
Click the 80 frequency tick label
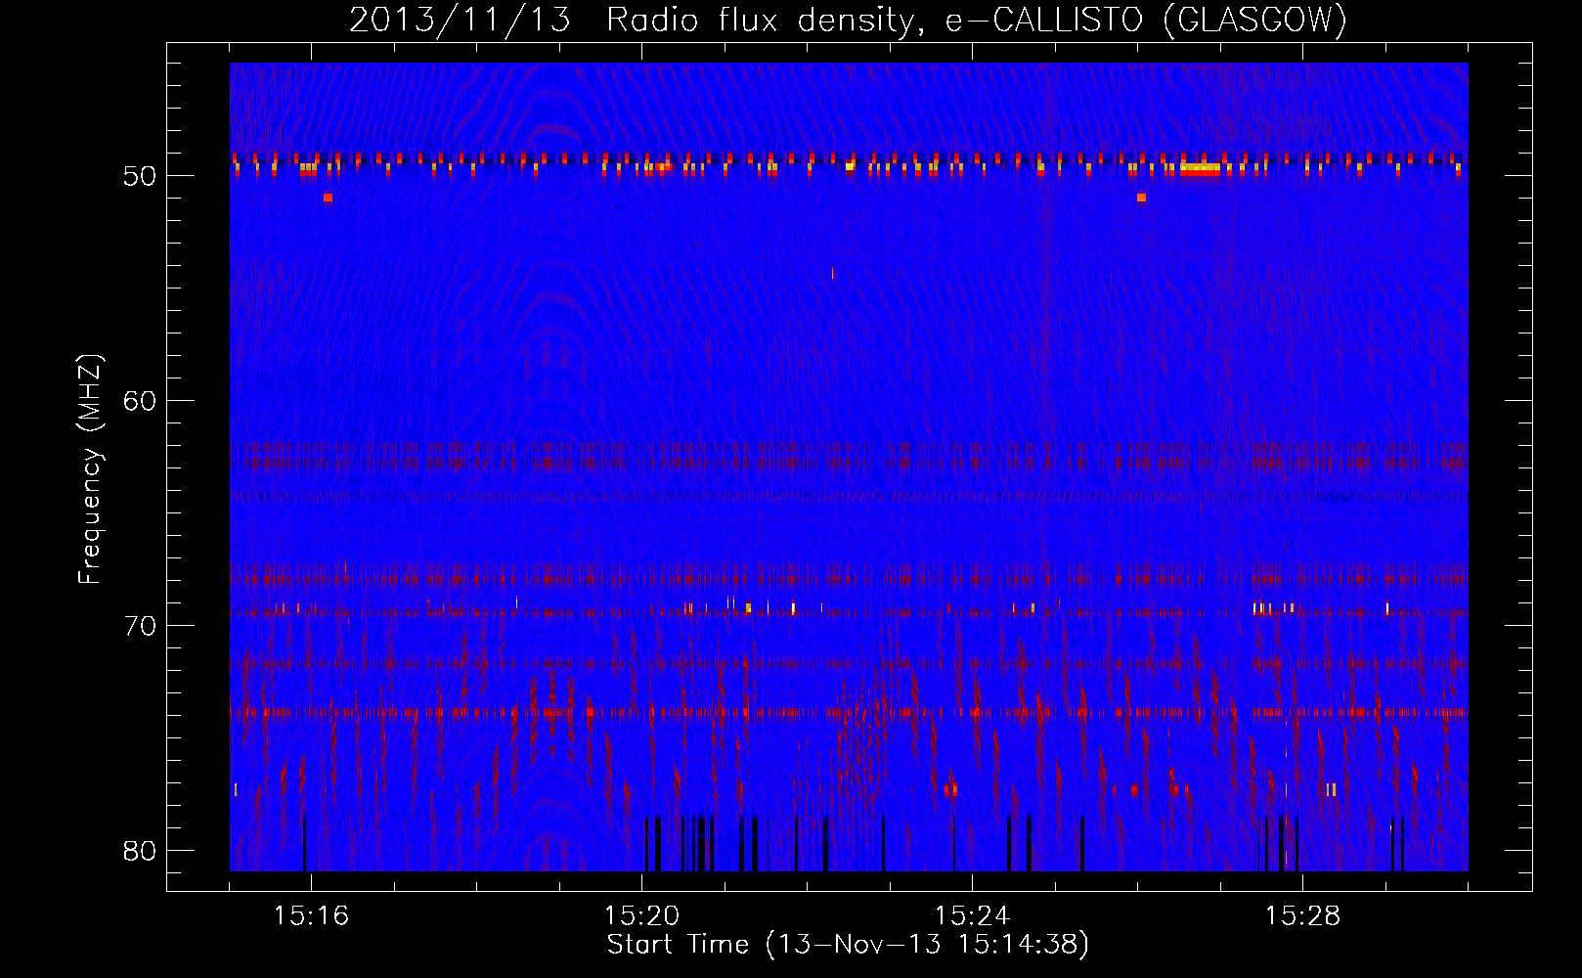pos(140,851)
